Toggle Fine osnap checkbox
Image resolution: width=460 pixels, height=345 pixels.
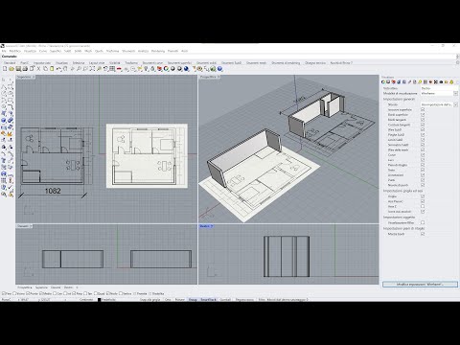coord(4,293)
